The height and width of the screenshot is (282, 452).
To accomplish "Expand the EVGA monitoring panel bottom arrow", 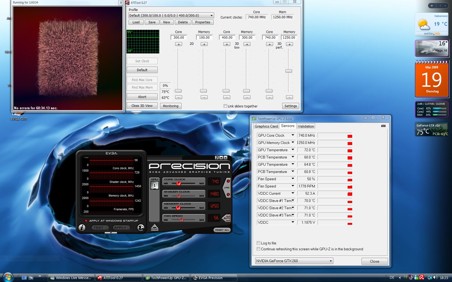I will coord(111,233).
